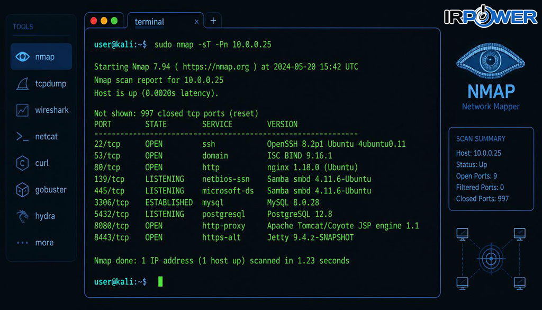The height and width of the screenshot is (310, 542).
Task: Click the tcpdump shark fin icon
Action: pyautogui.click(x=22, y=83)
